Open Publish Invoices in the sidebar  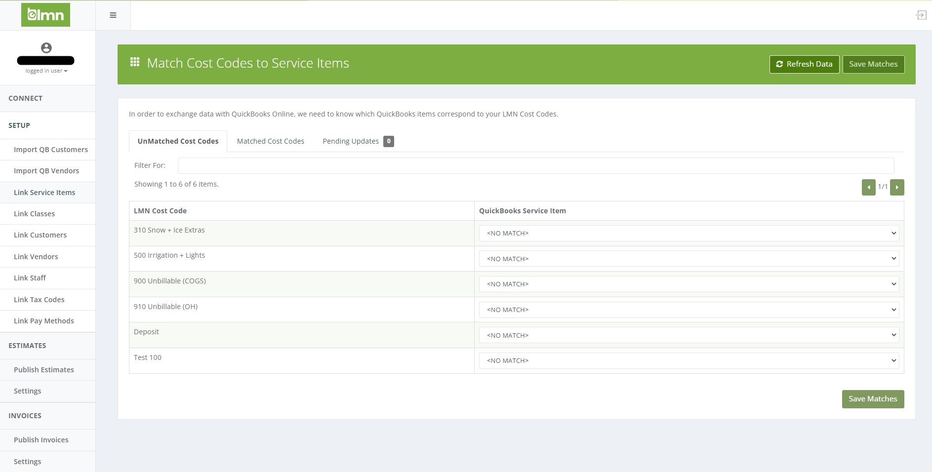point(41,440)
